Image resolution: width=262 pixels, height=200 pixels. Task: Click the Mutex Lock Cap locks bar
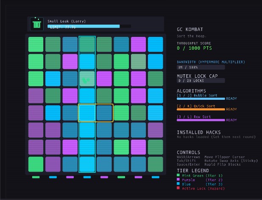[x=201, y=81]
